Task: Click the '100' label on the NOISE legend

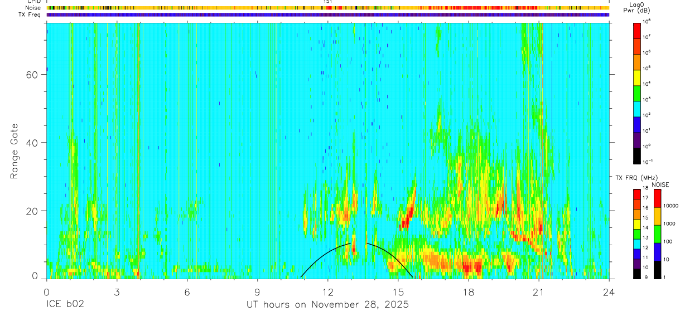Action: (668, 242)
